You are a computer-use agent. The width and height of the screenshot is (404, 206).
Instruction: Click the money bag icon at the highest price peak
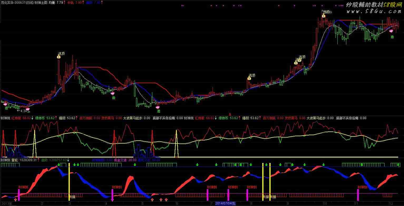[x=323, y=16]
